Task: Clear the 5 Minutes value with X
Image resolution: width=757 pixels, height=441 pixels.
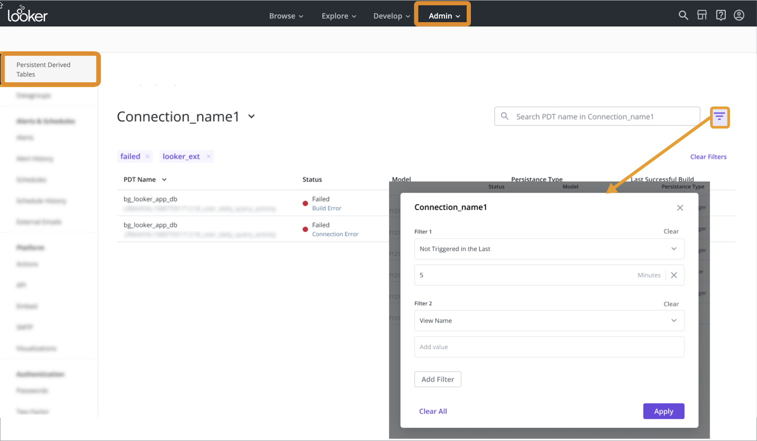Action: pyautogui.click(x=674, y=275)
